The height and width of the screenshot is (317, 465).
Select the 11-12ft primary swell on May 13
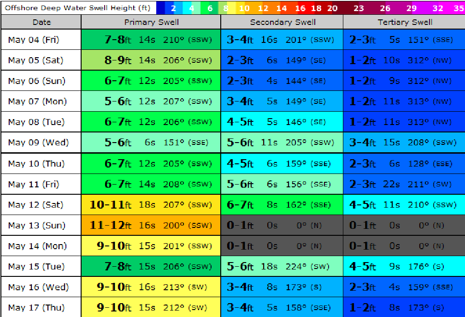tap(151, 225)
